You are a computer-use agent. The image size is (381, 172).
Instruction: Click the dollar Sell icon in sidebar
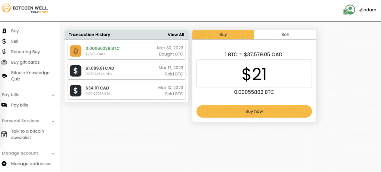(x=4, y=41)
